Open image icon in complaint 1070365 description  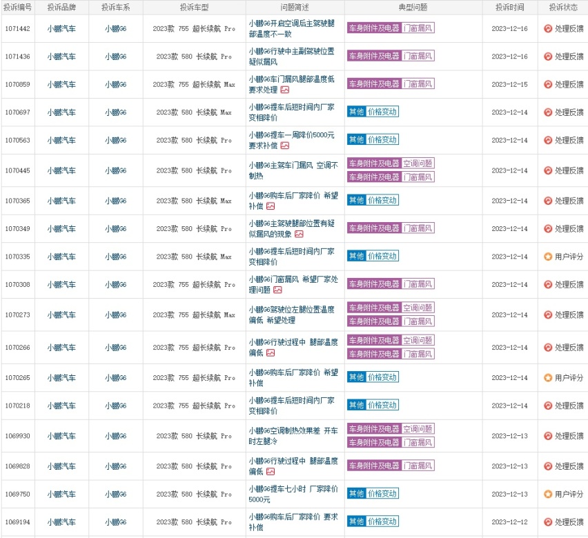coord(271,206)
